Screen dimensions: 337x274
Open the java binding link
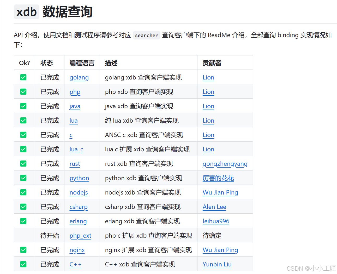75,106
